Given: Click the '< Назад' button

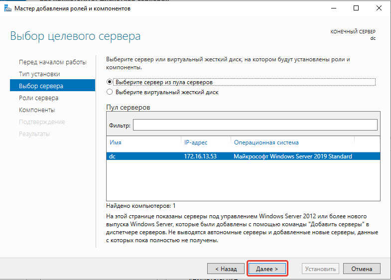Looking at the screenshot, I should [x=226, y=269].
